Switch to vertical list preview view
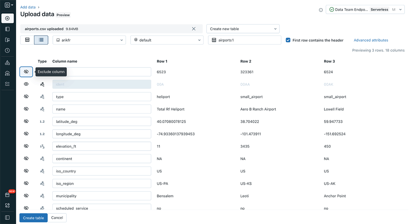 pos(41,40)
